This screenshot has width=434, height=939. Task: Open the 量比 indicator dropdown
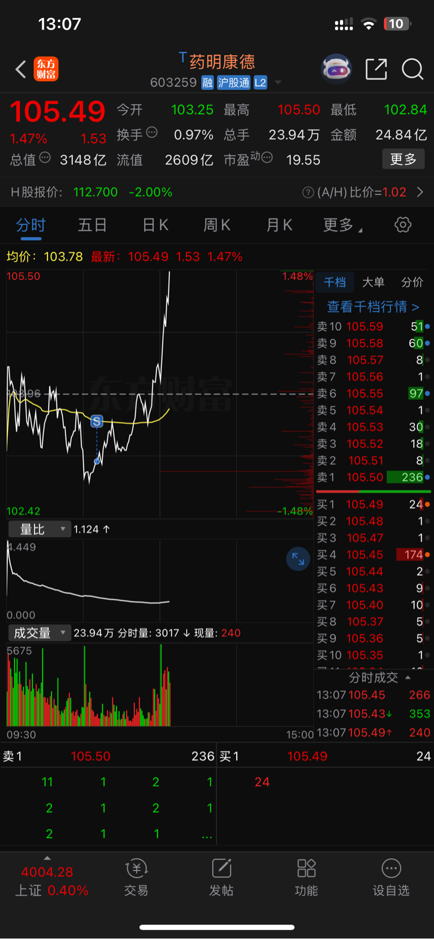[x=40, y=529]
